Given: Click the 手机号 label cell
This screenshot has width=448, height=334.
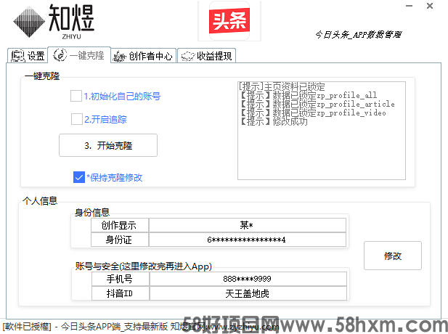Looking at the screenshot, I should pyautogui.click(x=120, y=279).
